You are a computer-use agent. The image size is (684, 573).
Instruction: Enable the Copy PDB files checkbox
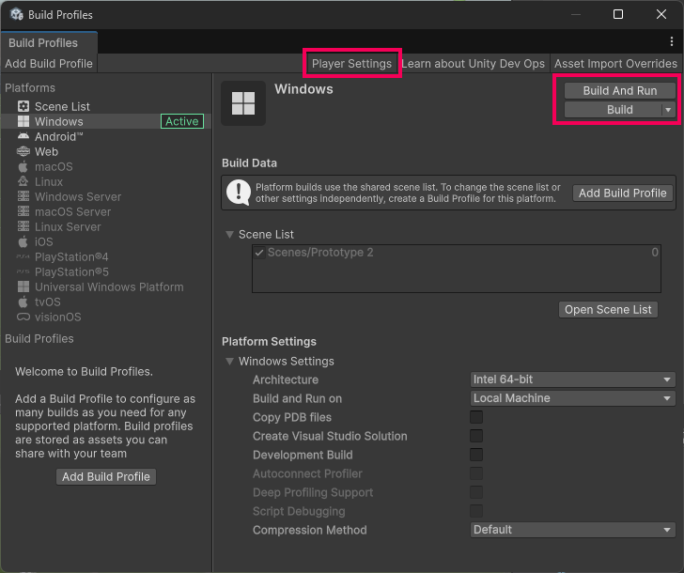tap(476, 417)
